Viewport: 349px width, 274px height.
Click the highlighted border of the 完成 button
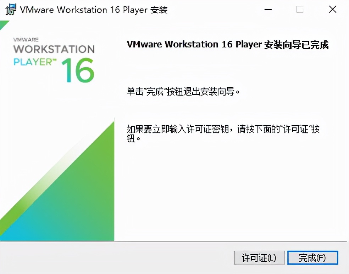(312, 252)
